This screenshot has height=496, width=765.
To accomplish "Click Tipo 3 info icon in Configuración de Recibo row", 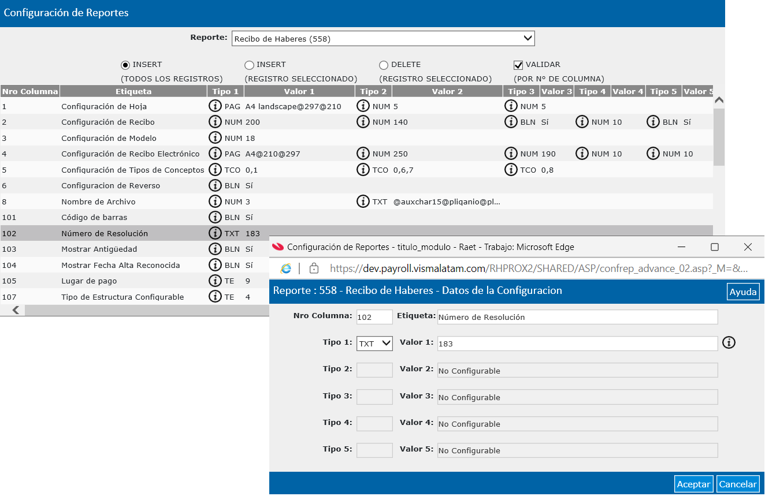I will [x=511, y=122].
